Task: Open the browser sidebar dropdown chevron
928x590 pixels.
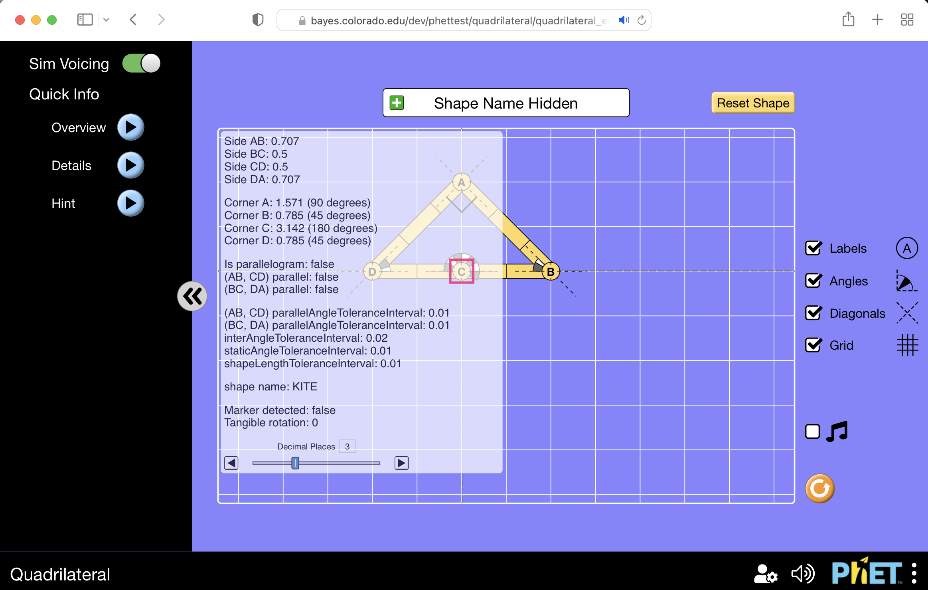Action: tap(106, 20)
